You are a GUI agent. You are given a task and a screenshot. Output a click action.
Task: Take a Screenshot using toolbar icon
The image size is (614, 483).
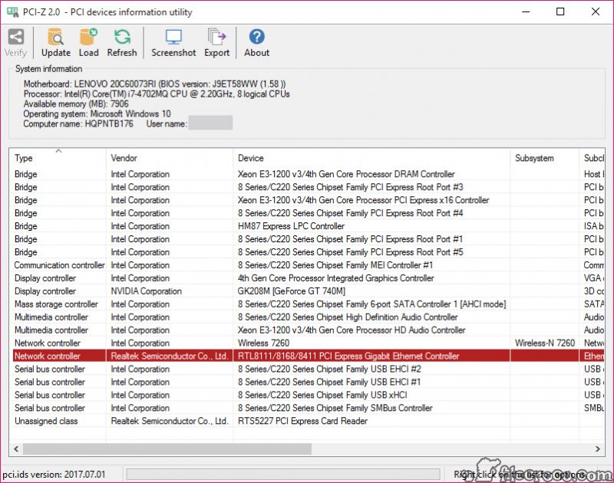click(x=173, y=38)
